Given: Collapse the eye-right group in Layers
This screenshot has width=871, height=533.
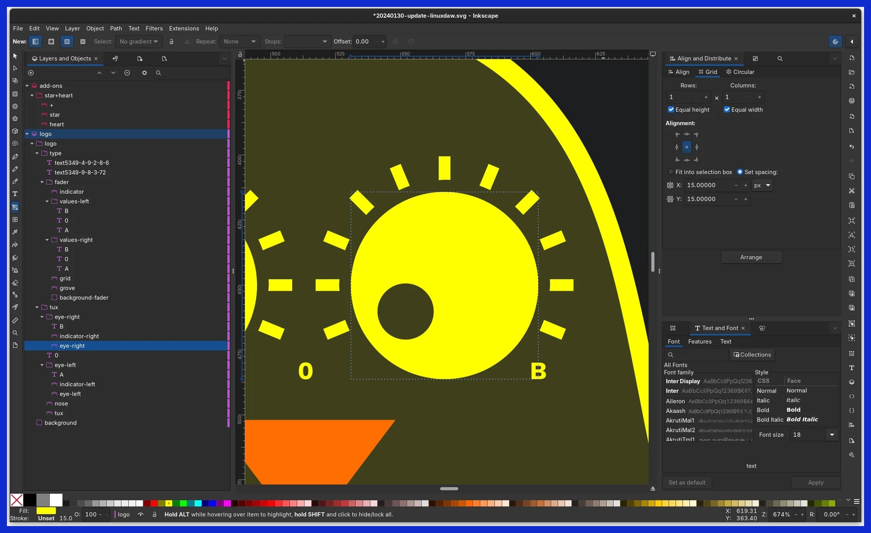Looking at the screenshot, I should 42,317.
